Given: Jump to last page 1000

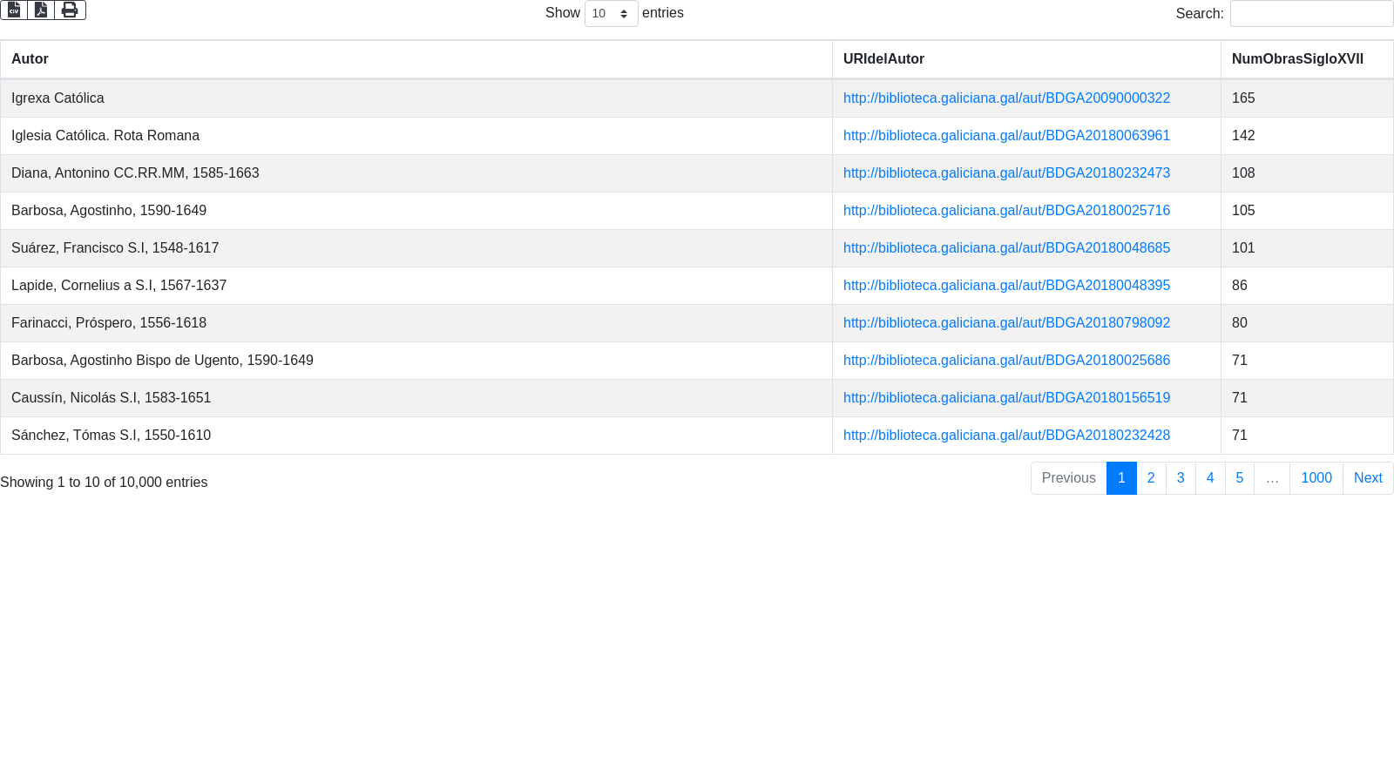Looking at the screenshot, I should [x=1316, y=478].
